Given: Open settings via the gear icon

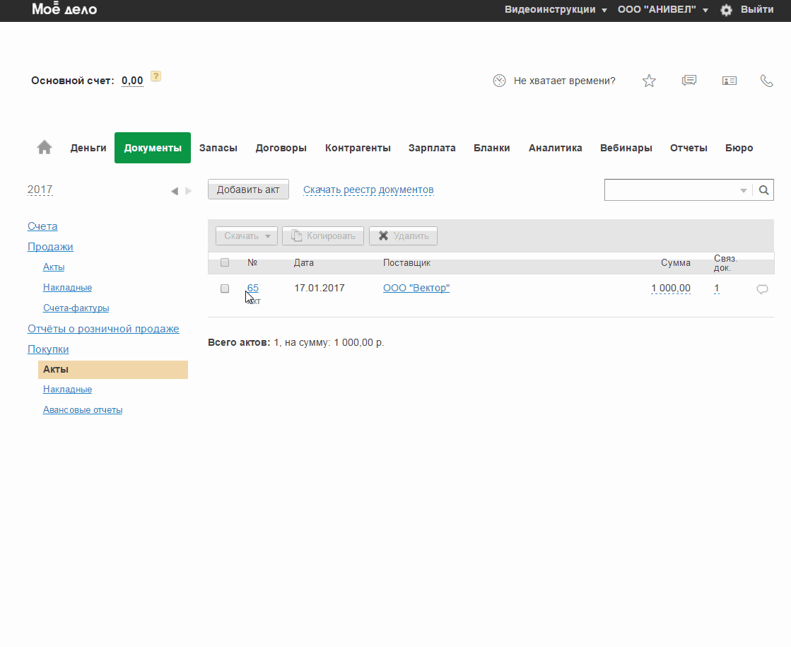Looking at the screenshot, I should 726,10.
